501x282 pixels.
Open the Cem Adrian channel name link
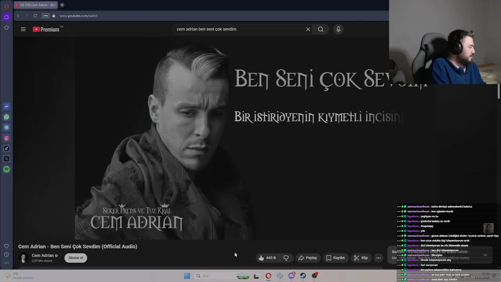pos(43,255)
